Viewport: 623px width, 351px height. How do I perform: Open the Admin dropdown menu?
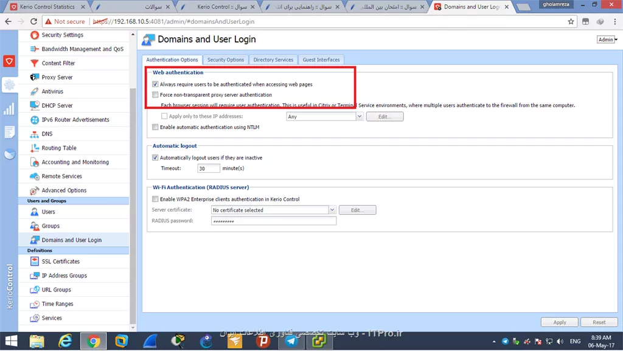click(x=607, y=40)
